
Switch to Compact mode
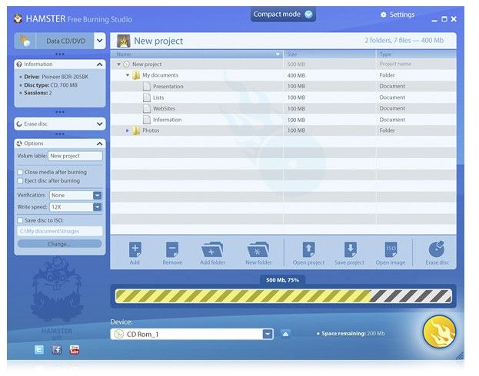click(x=283, y=14)
